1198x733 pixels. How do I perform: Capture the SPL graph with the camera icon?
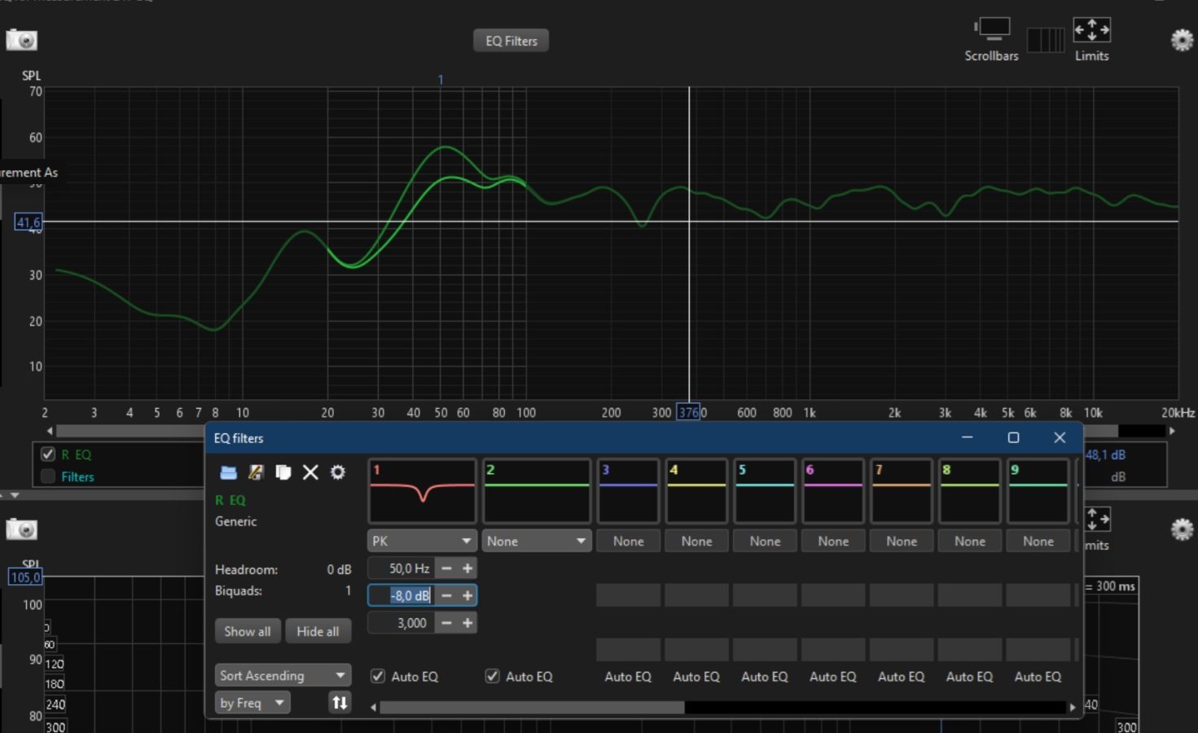click(x=21, y=39)
